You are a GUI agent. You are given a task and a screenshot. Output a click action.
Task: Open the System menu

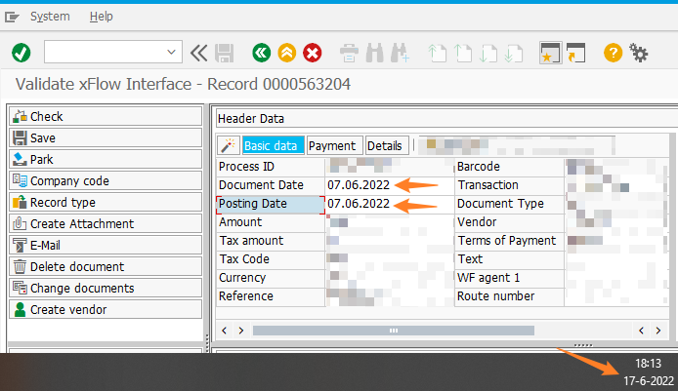[50, 17]
